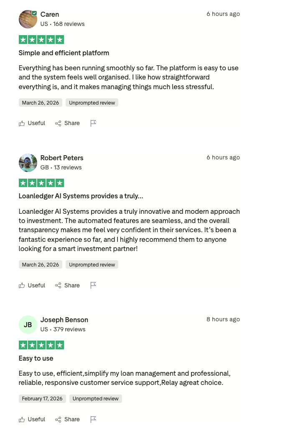Mark Caren's review as Useful
This screenshot has height=428, width=288.
[32, 123]
